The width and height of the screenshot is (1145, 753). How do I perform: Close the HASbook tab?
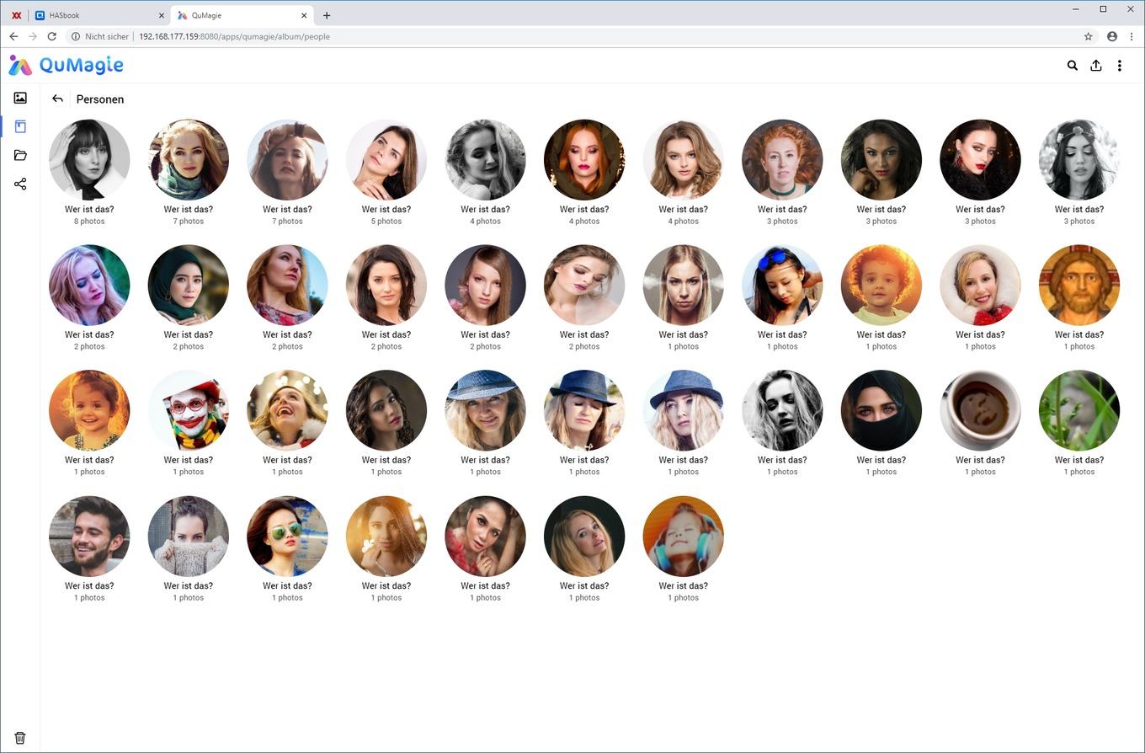coord(162,15)
